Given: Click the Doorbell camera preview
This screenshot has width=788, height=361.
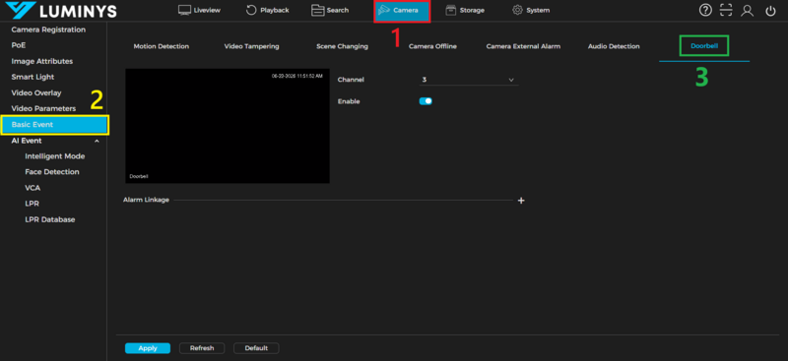Looking at the screenshot, I should 228,126.
